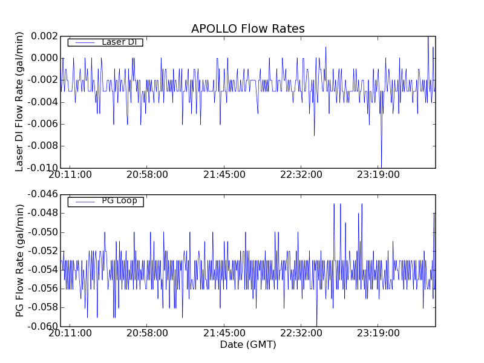Image resolution: width=484 pixels, height=363 pixels.
Task: Select the "Laser DI" legend label
Action: point(119,42)
